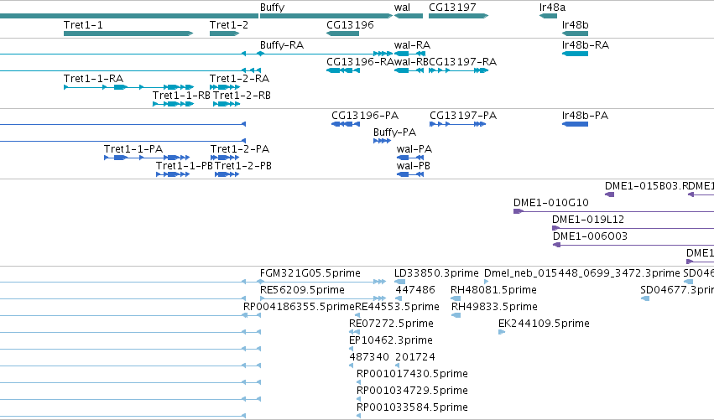Click the Tret1-2-PB protein label
This screenshot has width=714, height=420.
coord(243,166)
